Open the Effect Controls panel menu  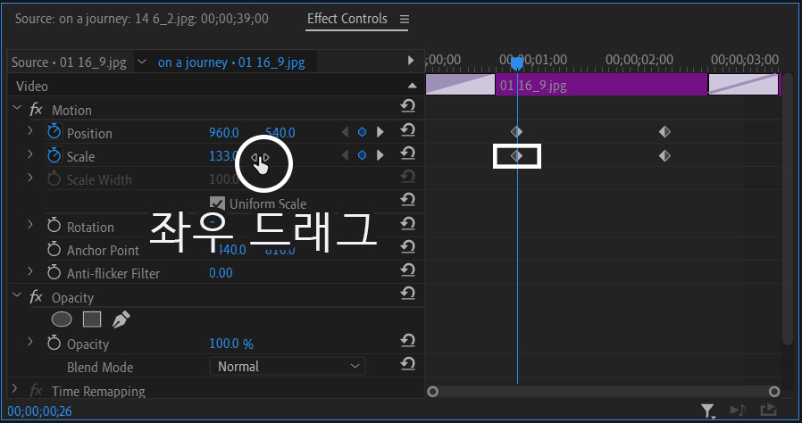tap(405, 20)
